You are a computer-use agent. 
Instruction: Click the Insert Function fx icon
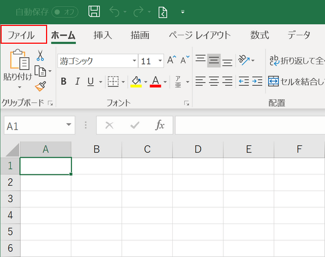tap(160, 125)
